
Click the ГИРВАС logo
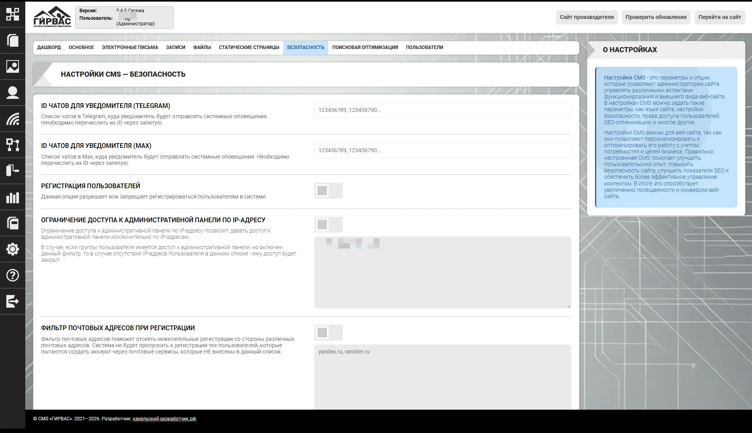tap(52, 17)
